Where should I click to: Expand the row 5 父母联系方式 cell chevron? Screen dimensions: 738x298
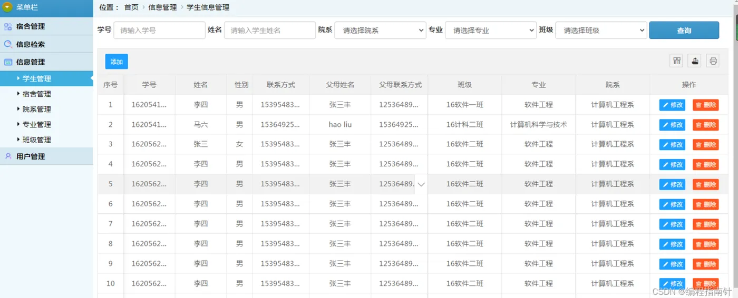click(x=421, y=184)
